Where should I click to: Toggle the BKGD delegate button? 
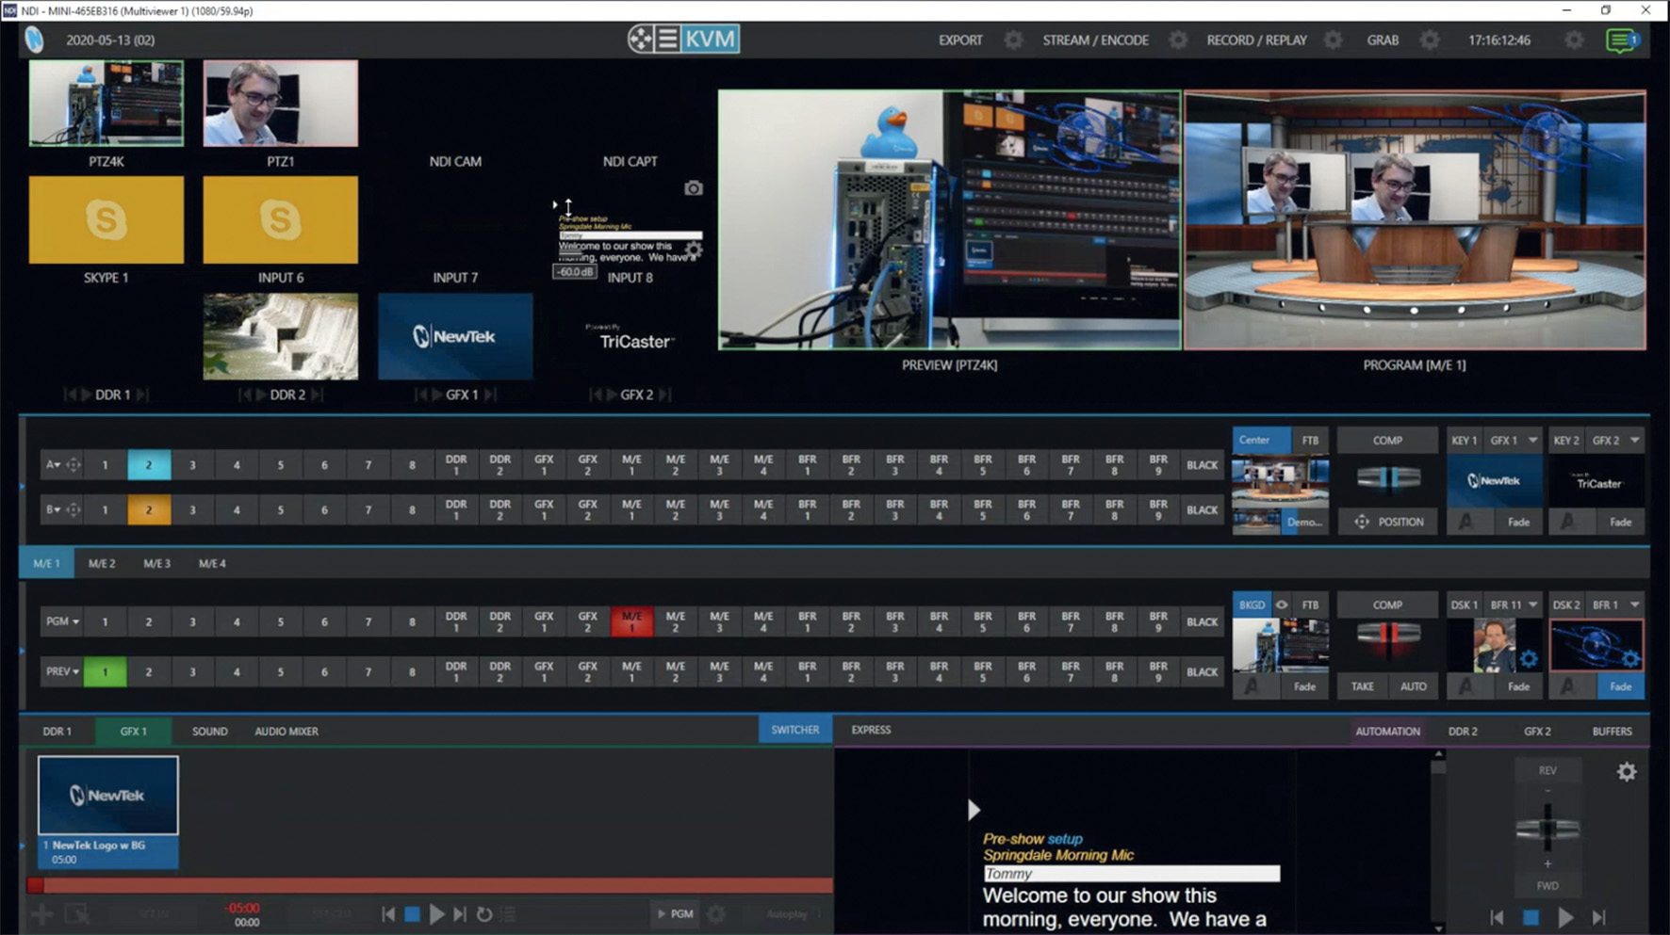(1252, 605)
